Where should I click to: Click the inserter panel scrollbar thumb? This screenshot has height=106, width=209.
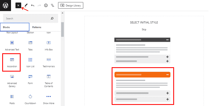62,30
